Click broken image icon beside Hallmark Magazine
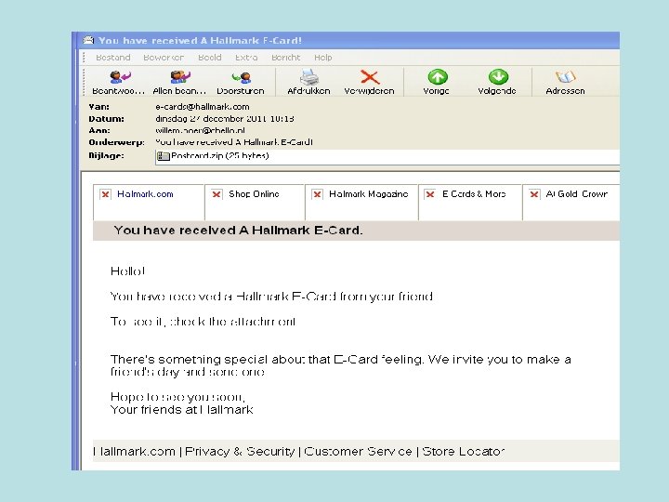669x502 pixels. [317, 194]
